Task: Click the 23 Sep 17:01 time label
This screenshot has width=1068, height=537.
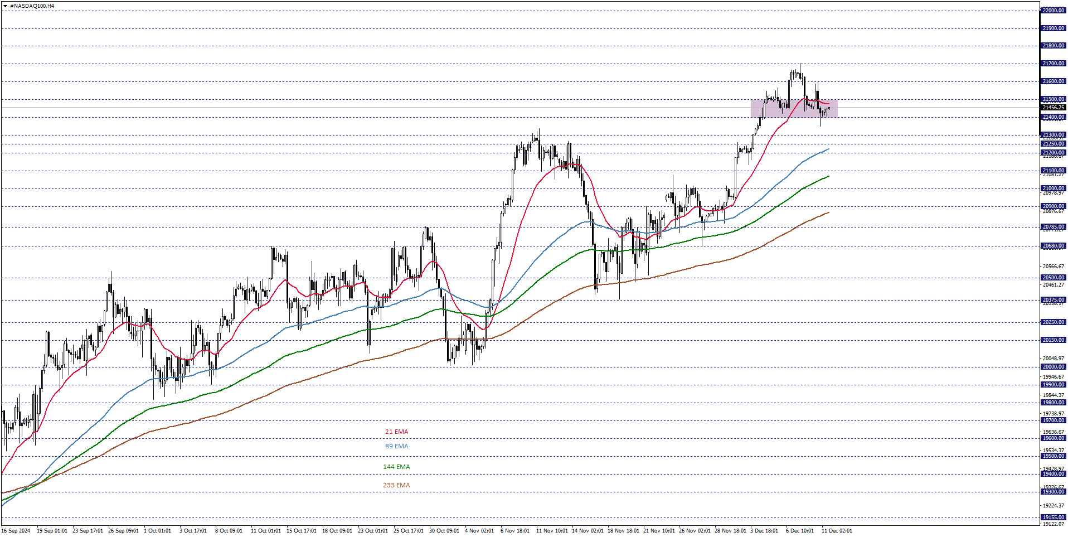Action: (x=88, y=531)
